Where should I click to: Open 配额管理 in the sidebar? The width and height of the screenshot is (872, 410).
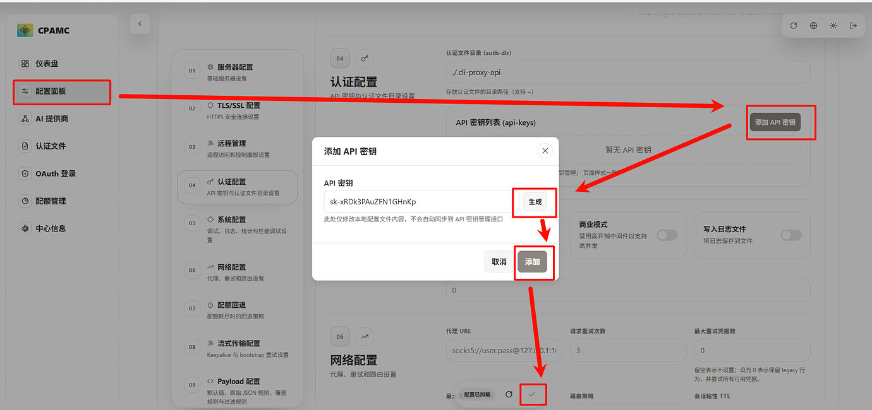(x=62, y=201)
